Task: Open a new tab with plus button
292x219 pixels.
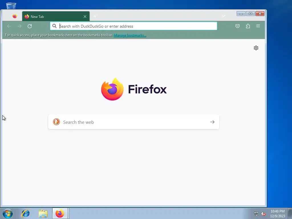Action: (95, 16)
